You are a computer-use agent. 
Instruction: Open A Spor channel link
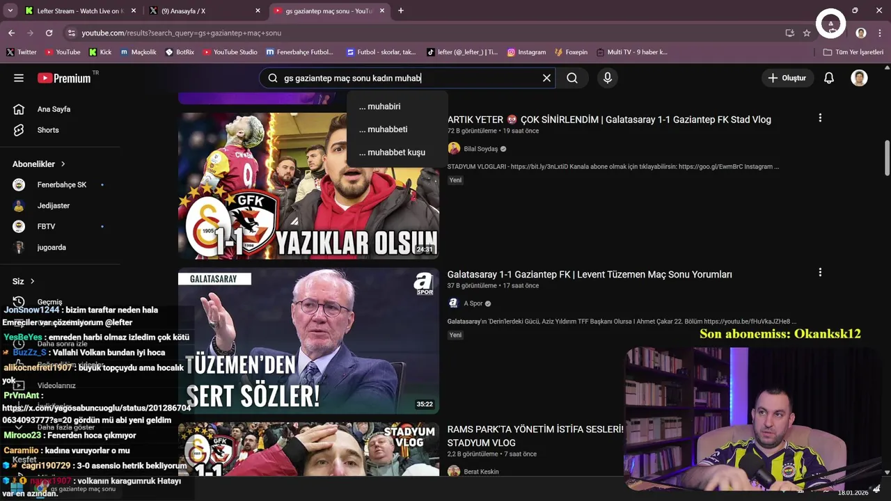(473, 303)
